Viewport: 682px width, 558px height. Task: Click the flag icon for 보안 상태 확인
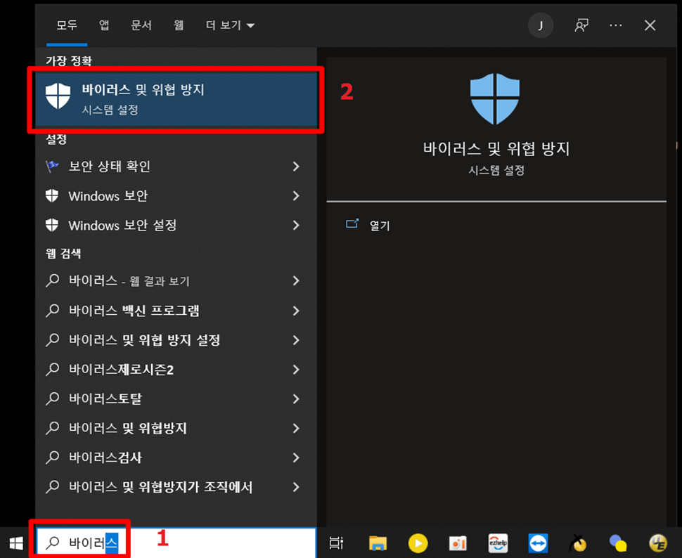(x=52, y=166)
